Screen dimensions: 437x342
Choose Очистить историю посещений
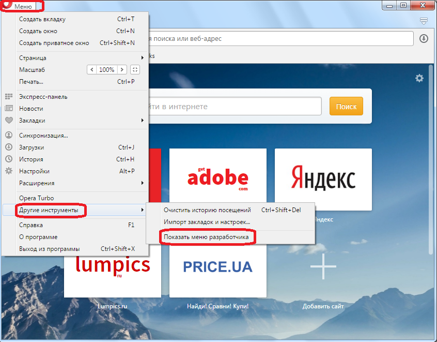(x=207, y=210)
